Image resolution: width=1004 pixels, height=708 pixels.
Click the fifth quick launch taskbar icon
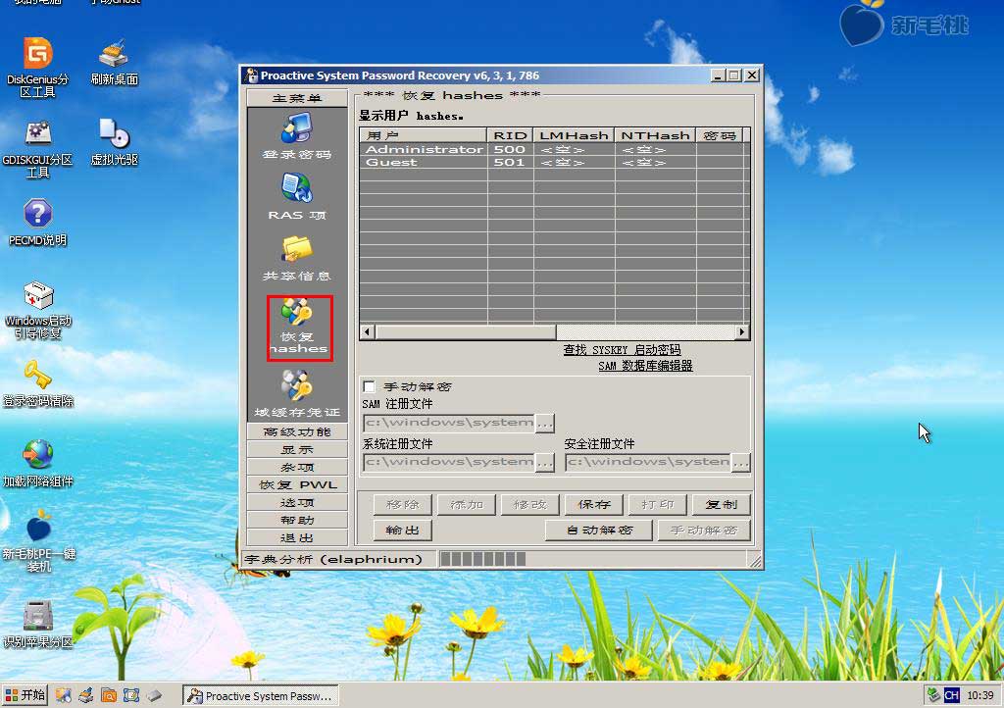154,695
